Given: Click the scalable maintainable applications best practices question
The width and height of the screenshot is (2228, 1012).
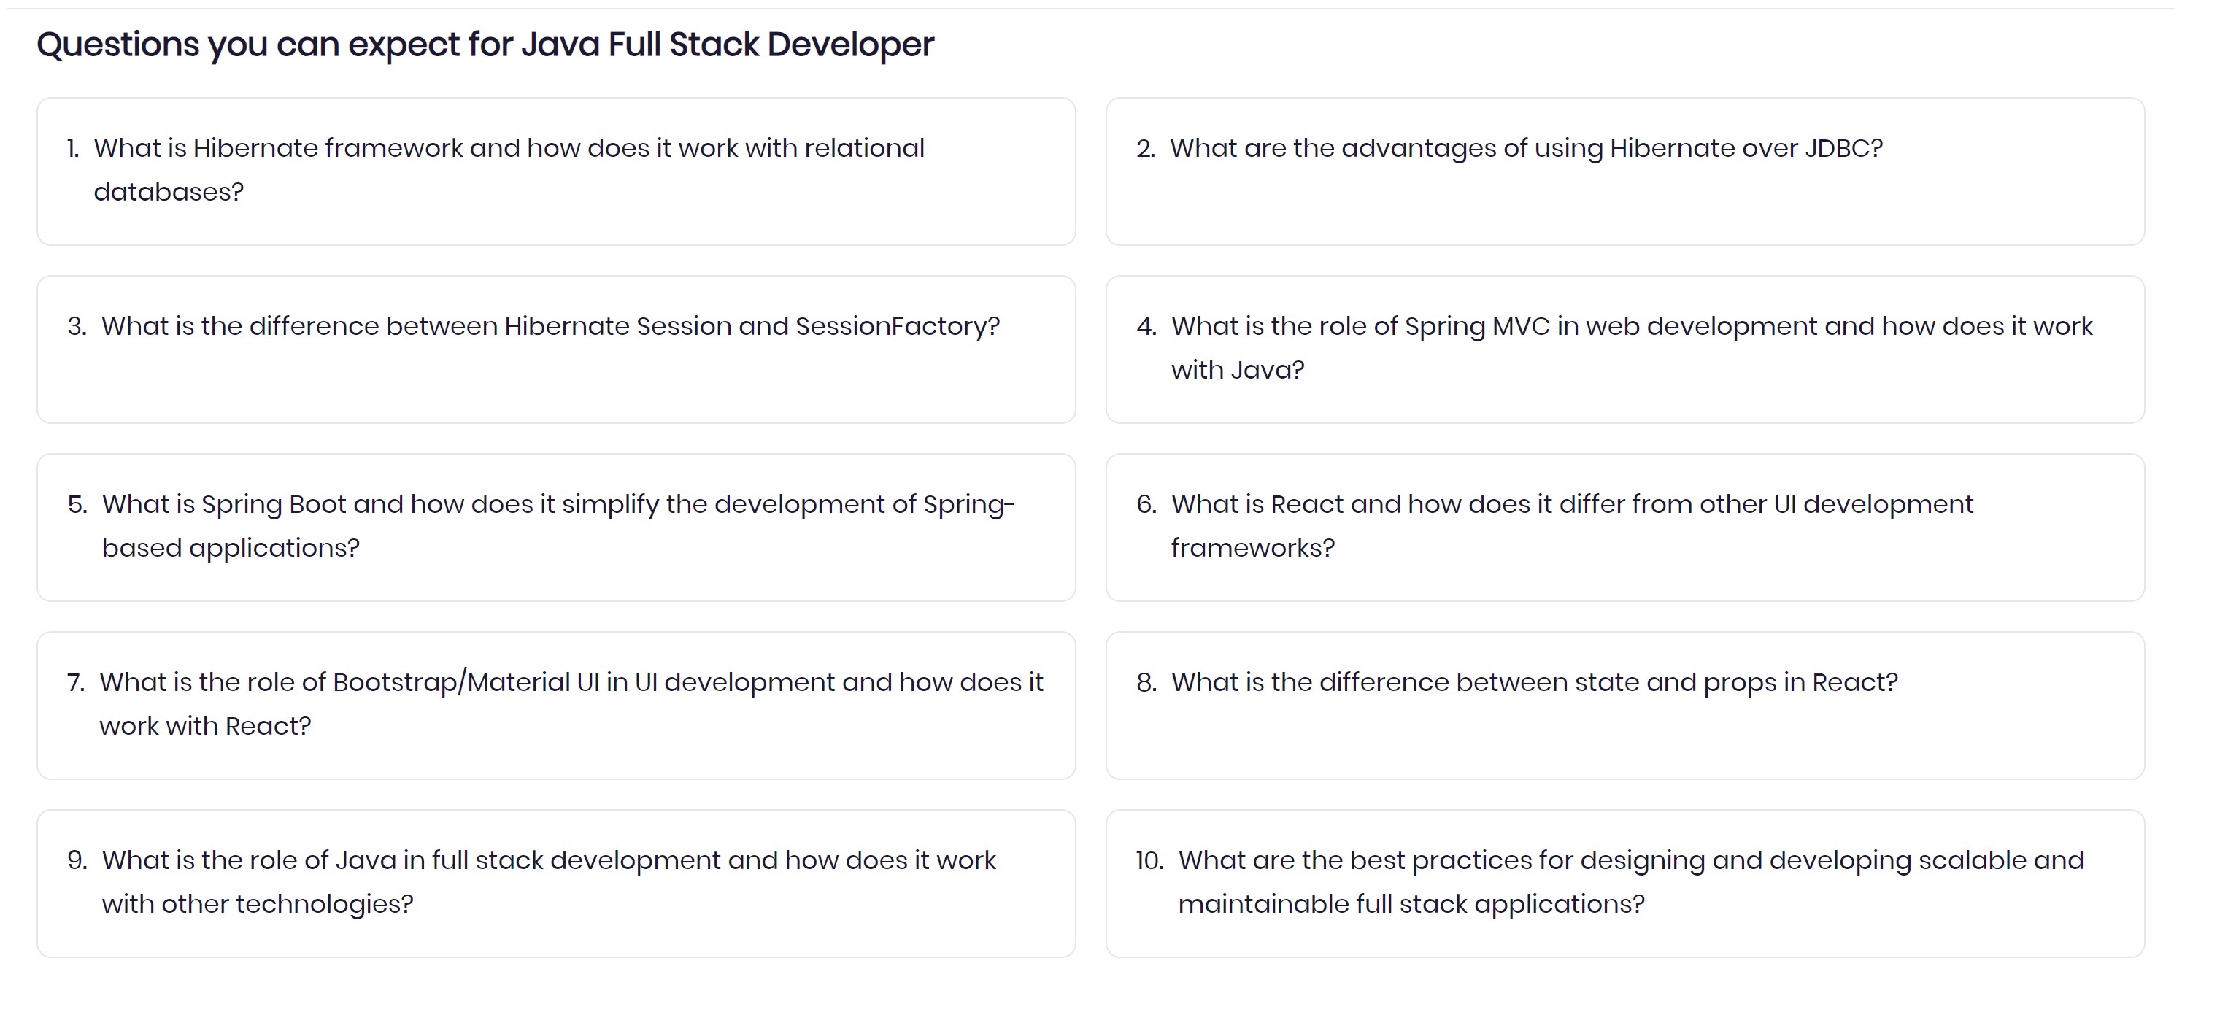Looking at the screenshot, I should [x=1625, y=884].
